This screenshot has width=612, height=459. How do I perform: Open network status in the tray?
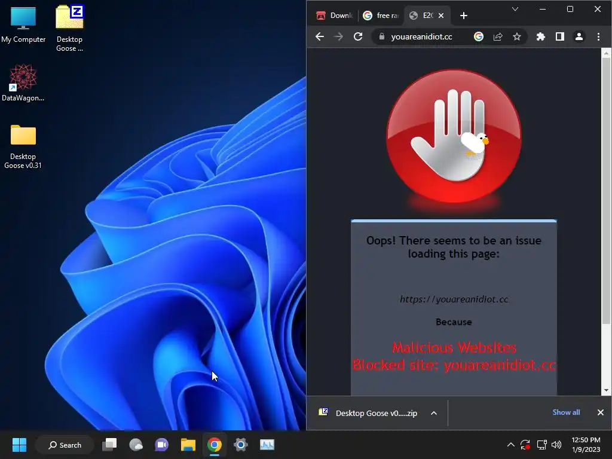tap(541, 445)
